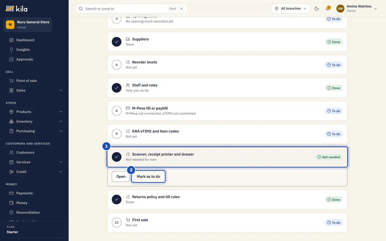
Task: Open the All branches dropdown
Action: coord(291,9)
